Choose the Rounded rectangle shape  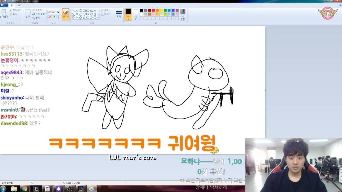click(x=87, y=11)
